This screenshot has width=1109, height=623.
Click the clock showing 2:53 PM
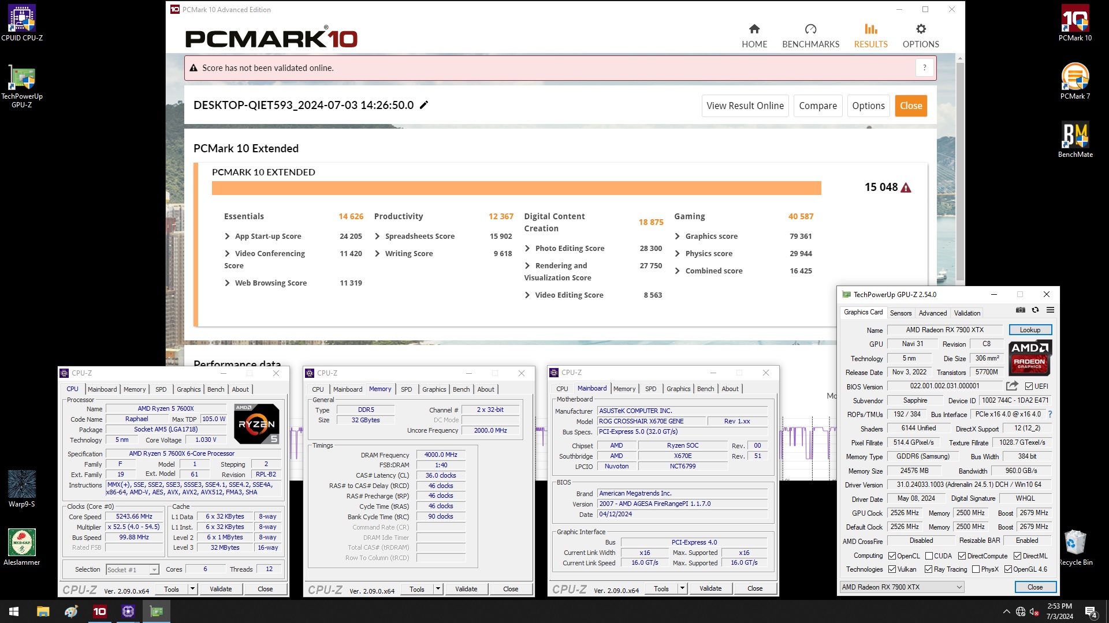click(1059, 606)
